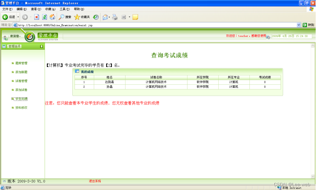The width and height of the screenshot is (316, 190).
Task: Click row 1's 软件学院 cell
Action: (203, 82)
